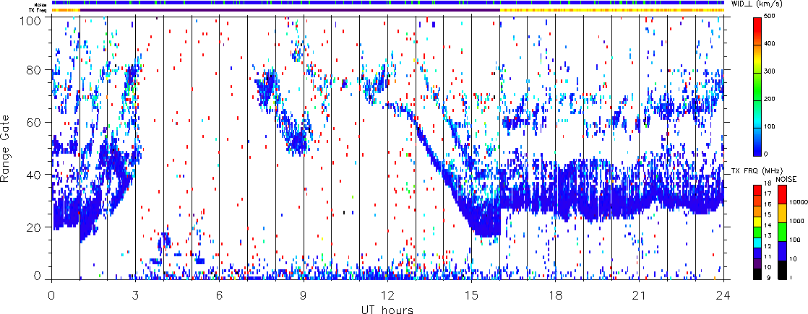Pick the red segment of NOISE colorbar
Viewport: 808px width, 314px height.
tap(782, 194)
